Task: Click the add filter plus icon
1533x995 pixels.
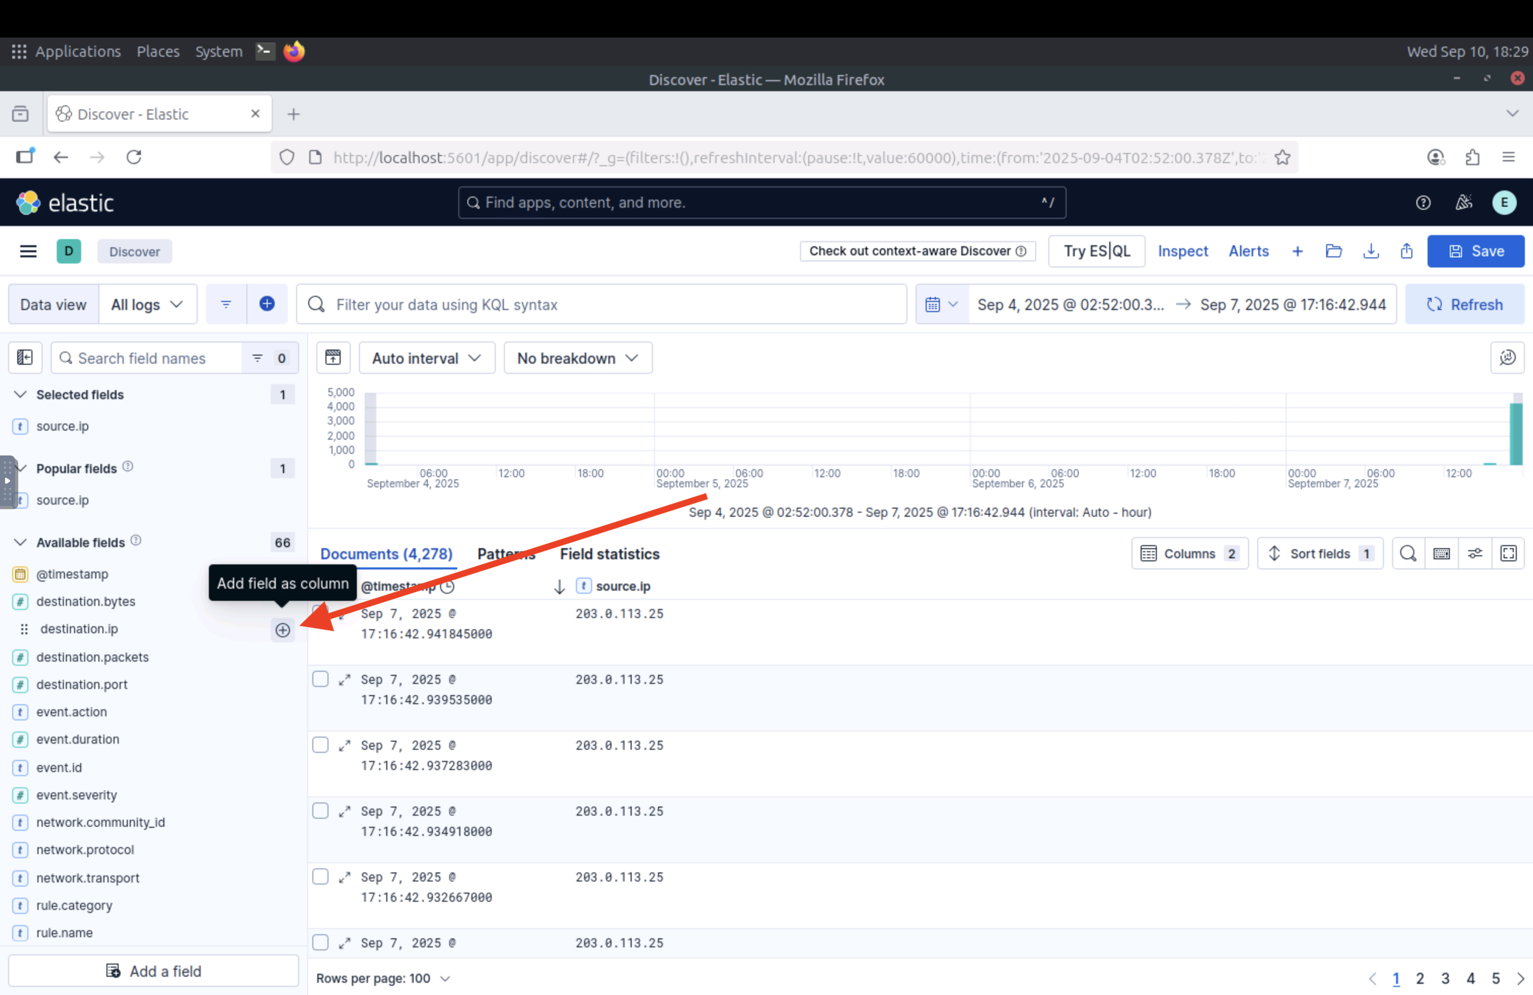Action: pos(267,304)
